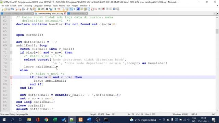Screen dimensions: 219x123
Task: Redo the edit via toolbar
Action: pos(43,9)
